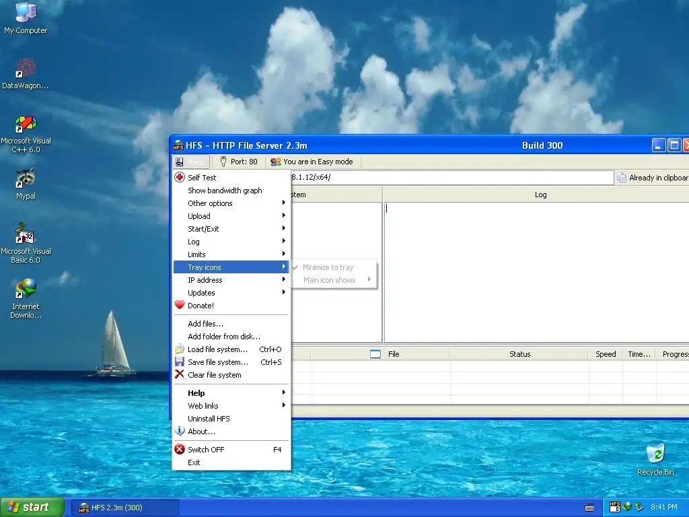Open the DataWagon desktop shortcut
The image size is (689, 517).
tap(26, 73)
